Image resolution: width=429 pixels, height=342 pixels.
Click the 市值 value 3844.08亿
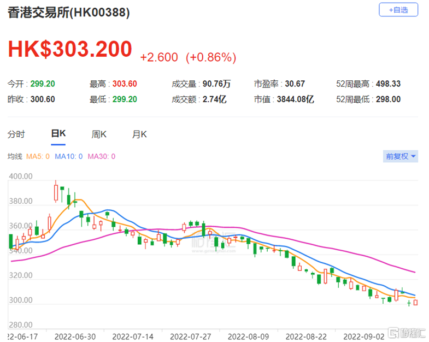295,99
